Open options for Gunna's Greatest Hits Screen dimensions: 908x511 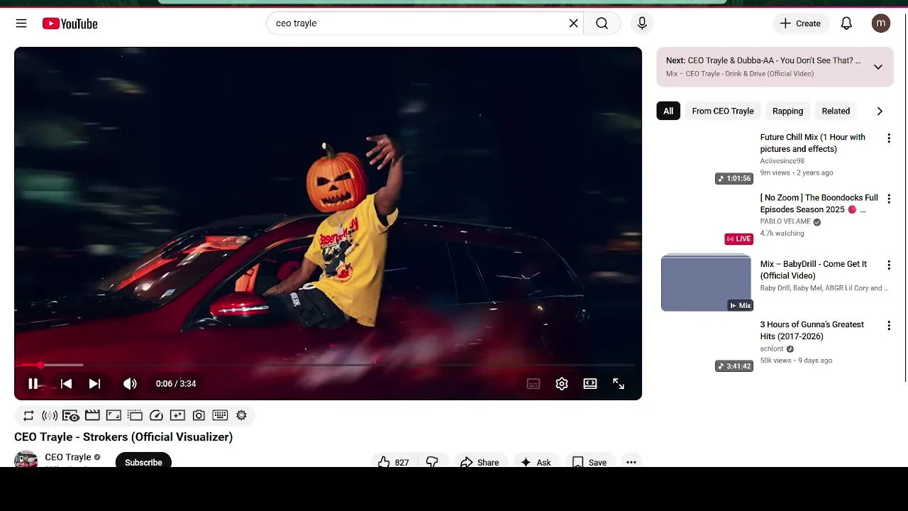(x=889, y=326)
